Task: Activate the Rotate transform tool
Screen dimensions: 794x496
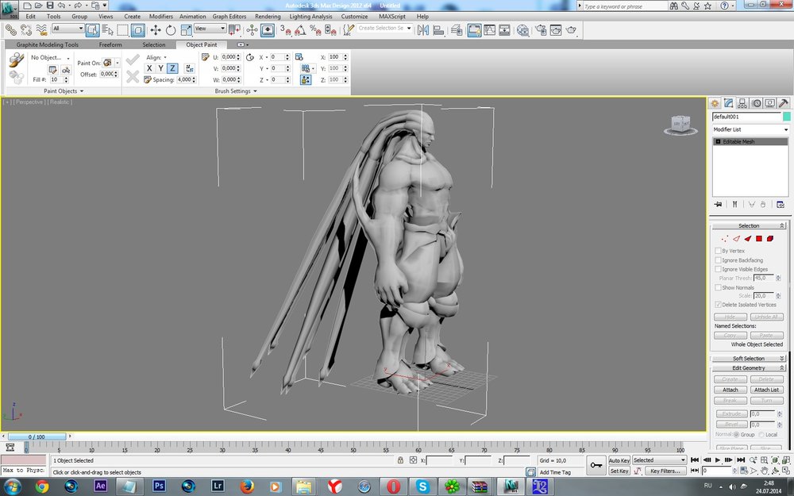Action: 170,30
